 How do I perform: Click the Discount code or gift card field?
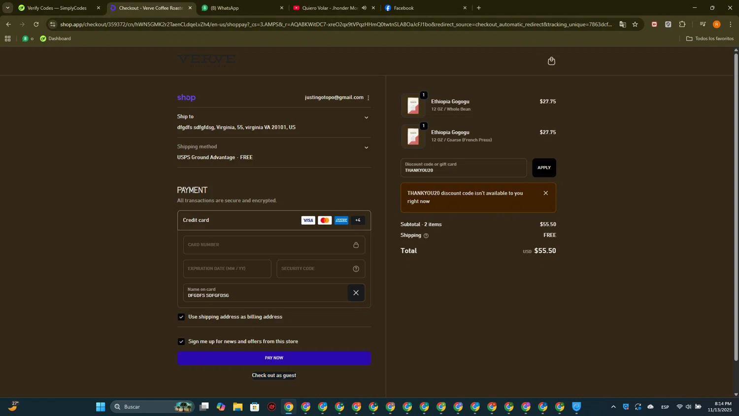pos(464,168)
